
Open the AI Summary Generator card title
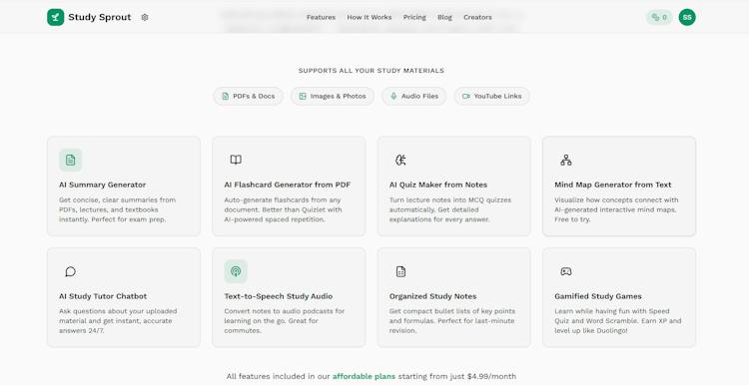tap(103, 185)
